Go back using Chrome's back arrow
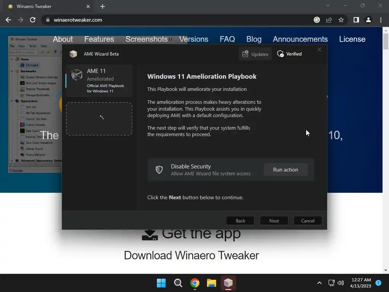The image size is (389, 292). [x=8, y=20]
